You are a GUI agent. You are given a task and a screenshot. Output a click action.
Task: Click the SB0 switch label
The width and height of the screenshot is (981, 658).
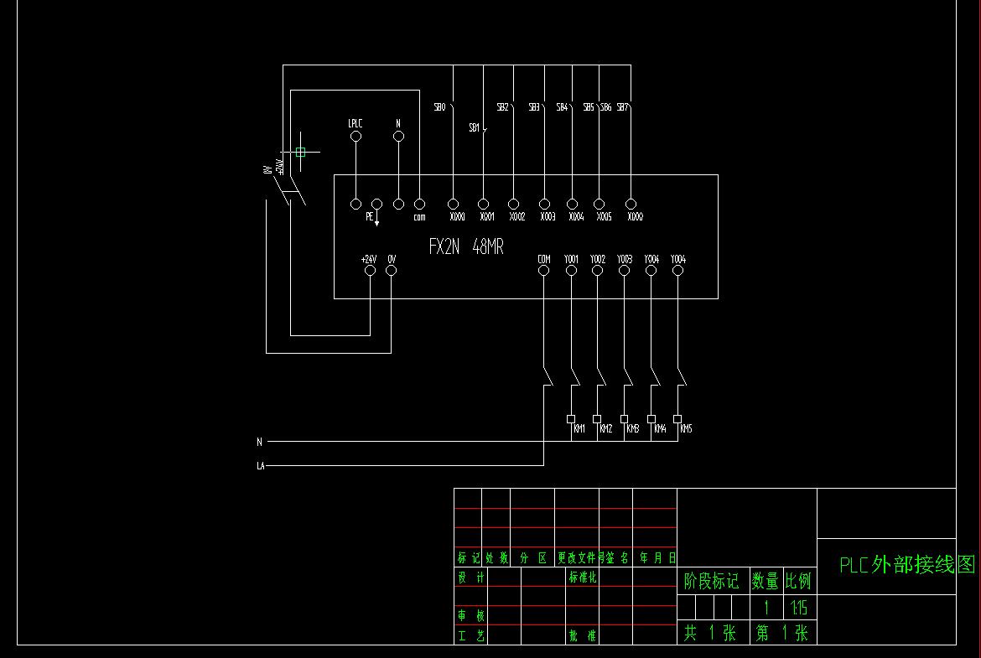440,107
